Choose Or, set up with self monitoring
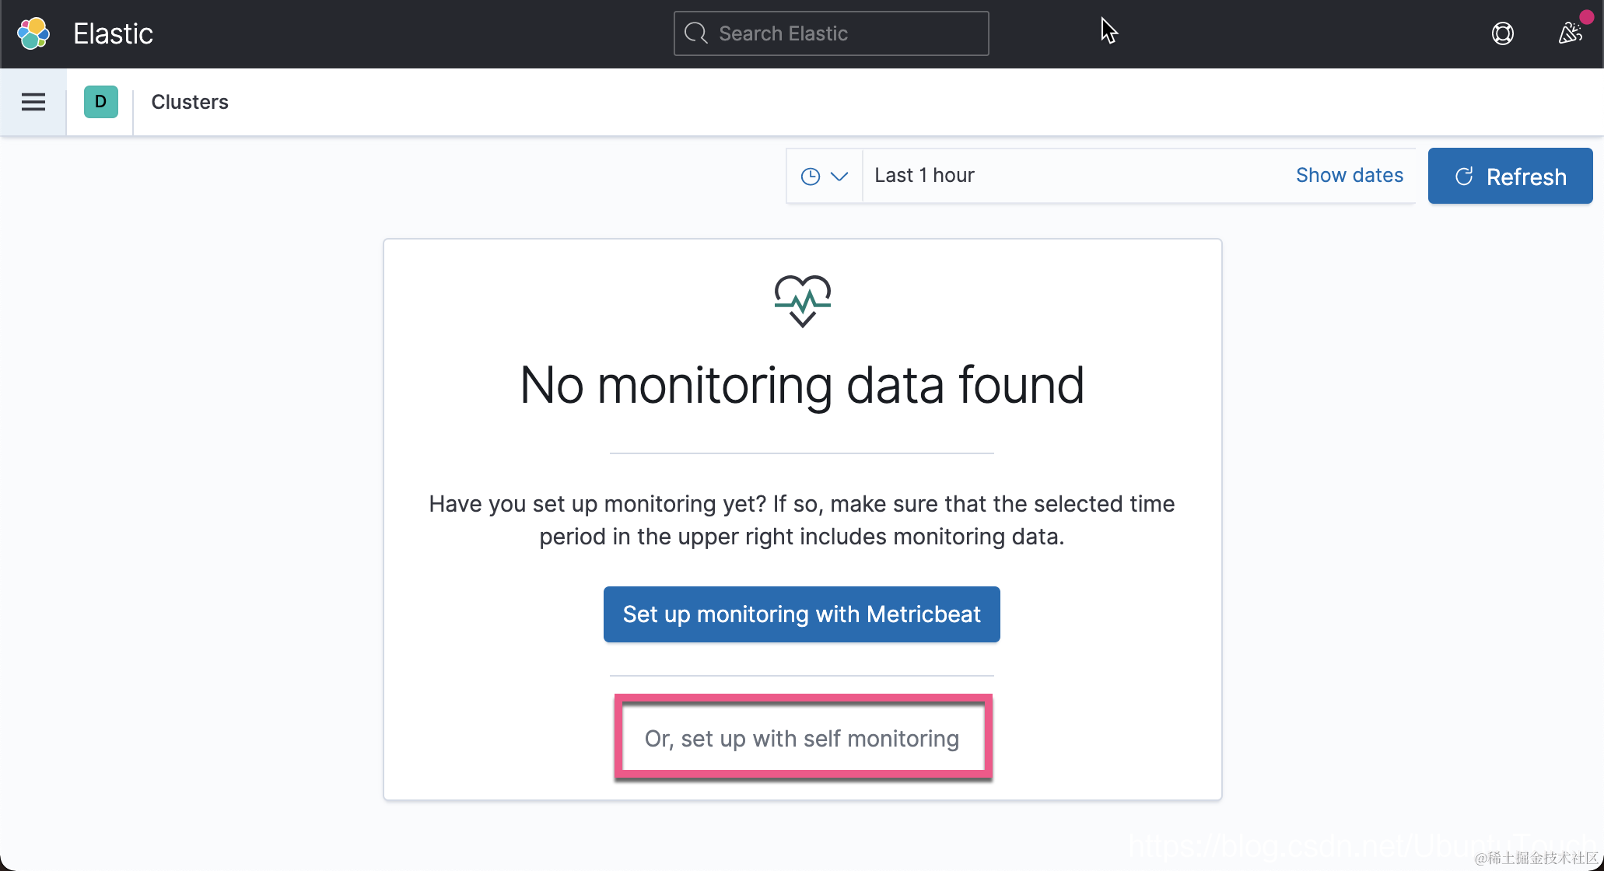The width and height of the screenshot is (1604, 871). pyautogui.click(x=802, y=738)
